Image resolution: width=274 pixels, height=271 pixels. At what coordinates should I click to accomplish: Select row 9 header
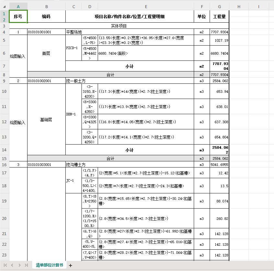[x=4, y=81]
